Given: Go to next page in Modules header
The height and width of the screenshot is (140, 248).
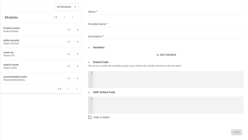Looking at the screenshot, I should pos(73,17).
